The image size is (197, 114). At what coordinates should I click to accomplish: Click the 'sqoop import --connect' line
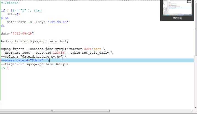53,49
